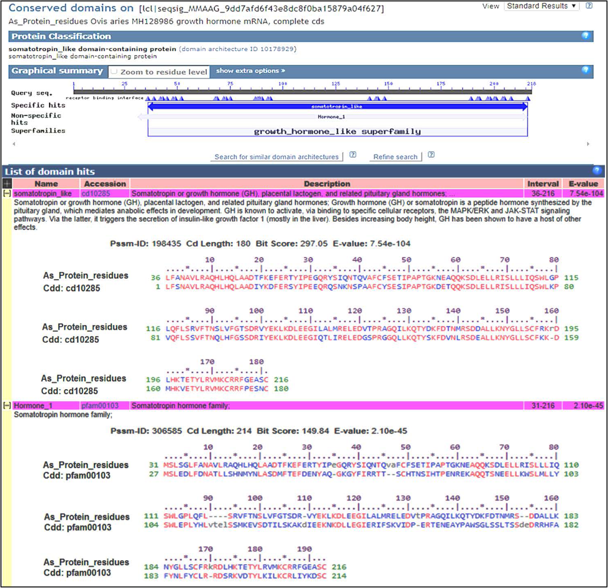Image resolution: width=608 pixels, height=588 pixels.
Task: Click the Hormone_1 non-specific hit bar
Action: [332, 117]
